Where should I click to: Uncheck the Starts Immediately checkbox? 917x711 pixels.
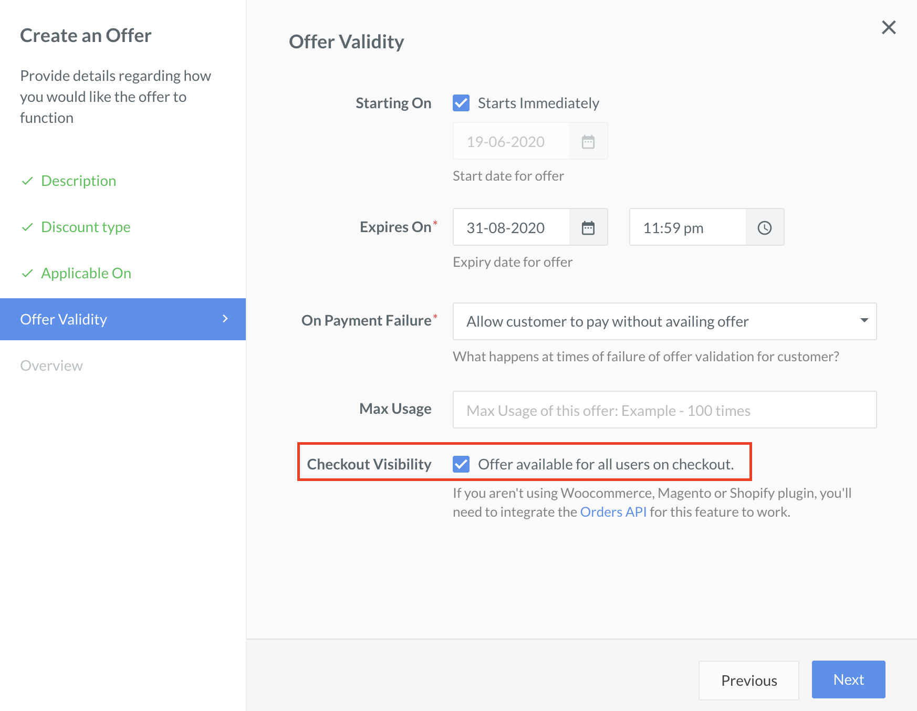click(461, 103)
